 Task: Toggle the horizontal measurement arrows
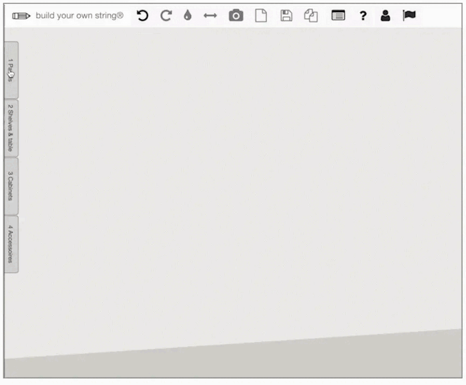(210, 16)
